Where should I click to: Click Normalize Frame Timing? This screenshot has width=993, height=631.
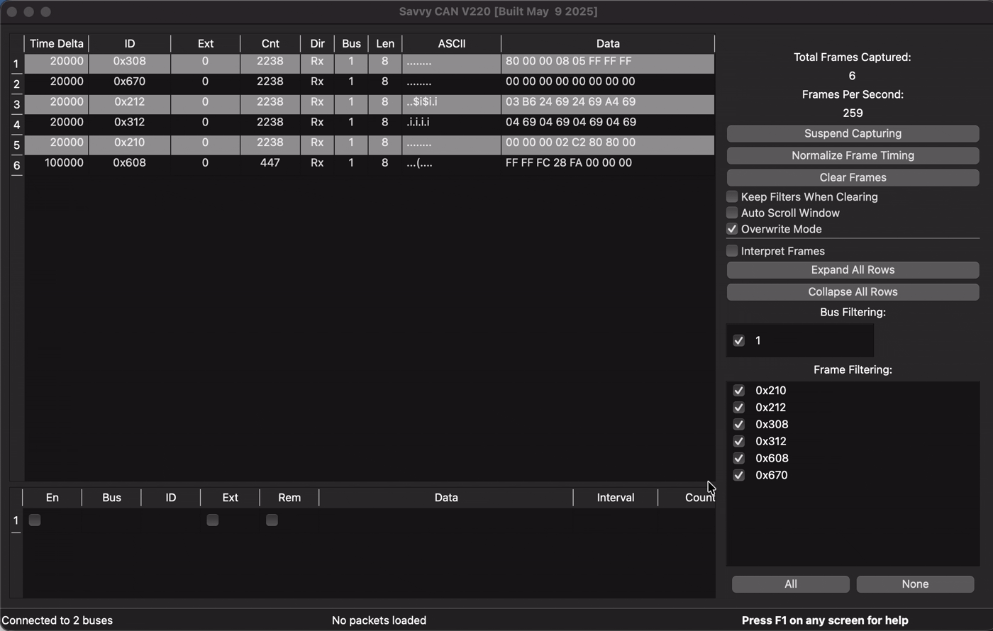pos(853,155)
